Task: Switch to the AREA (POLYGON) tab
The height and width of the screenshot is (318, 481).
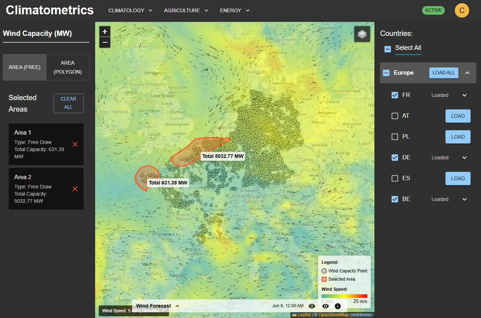Action: click(x=68, y=67)
